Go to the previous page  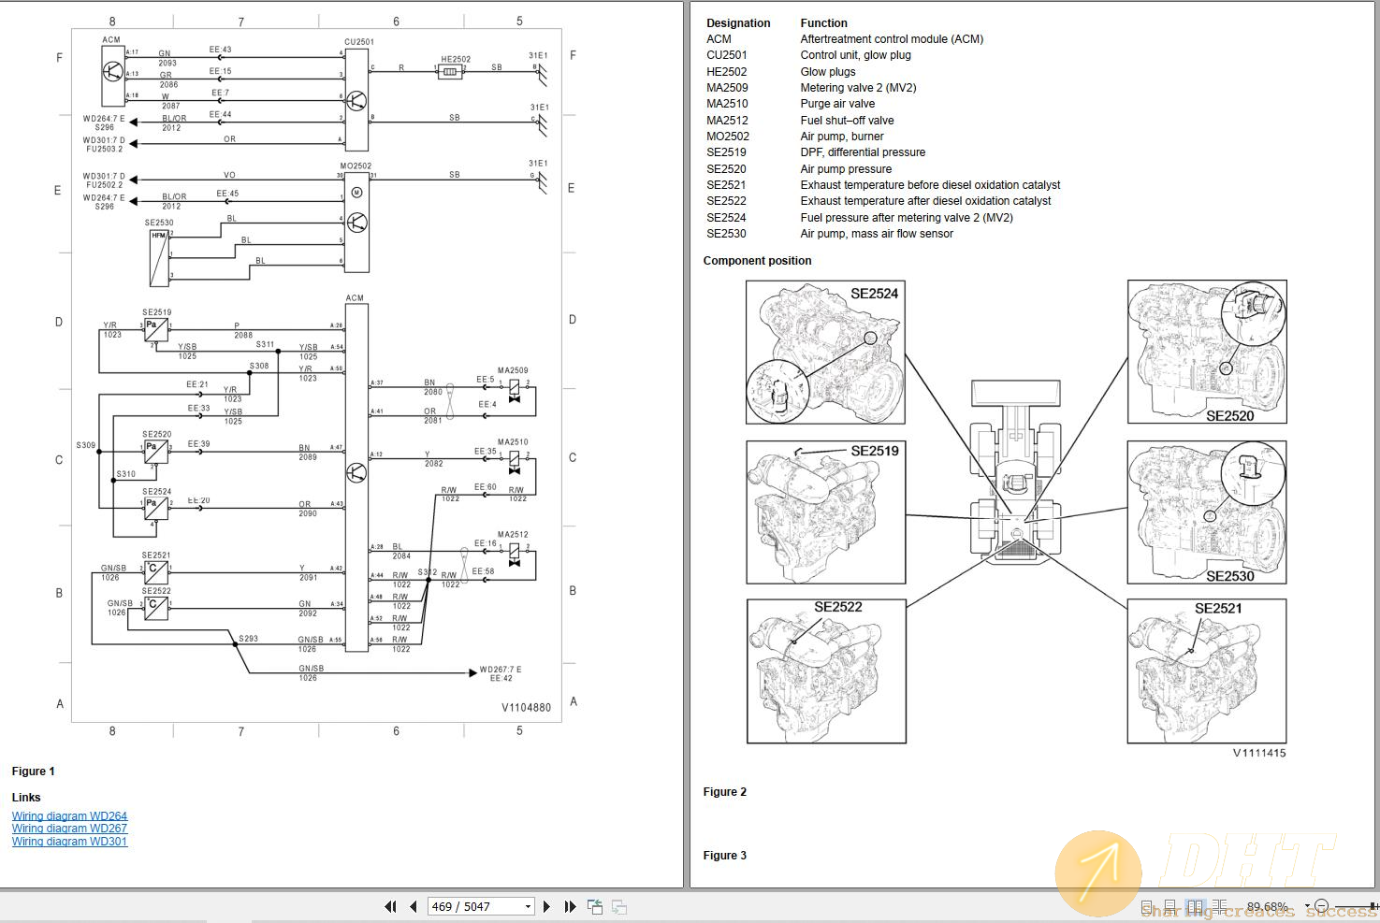(413, 906)
